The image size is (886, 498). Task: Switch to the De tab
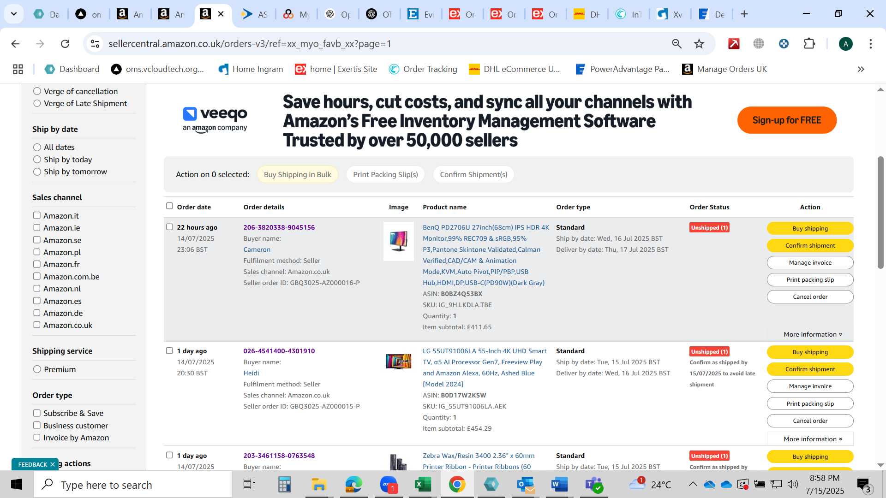[712, 14]
